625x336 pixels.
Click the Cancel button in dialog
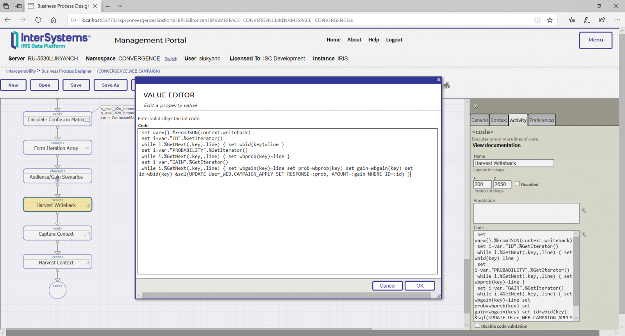tap(387, 286)
